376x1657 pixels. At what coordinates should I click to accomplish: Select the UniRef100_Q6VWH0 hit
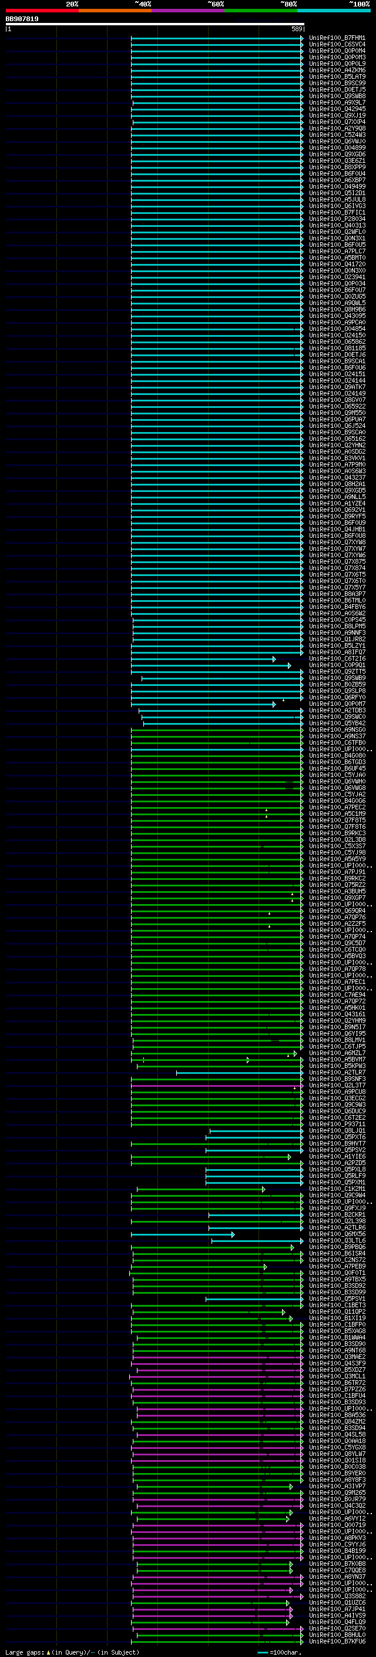[x=337, y=782]
